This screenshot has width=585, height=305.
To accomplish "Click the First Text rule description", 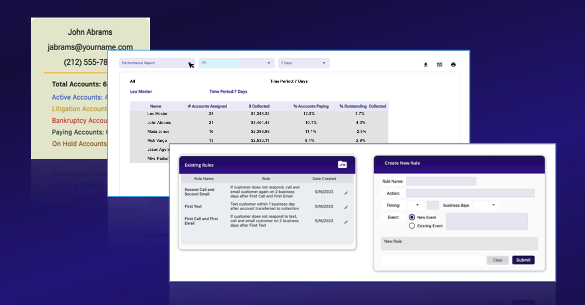I will [x=265, y=206].
